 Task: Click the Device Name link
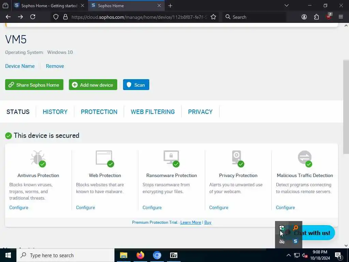(20, 66)
